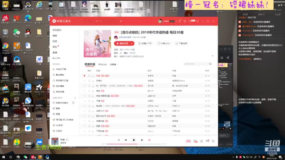Open the Windows Start menu

click(3, 157)
